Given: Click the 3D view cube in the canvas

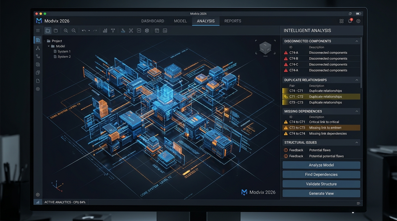Looking at the screenshot, I should 265,48.
